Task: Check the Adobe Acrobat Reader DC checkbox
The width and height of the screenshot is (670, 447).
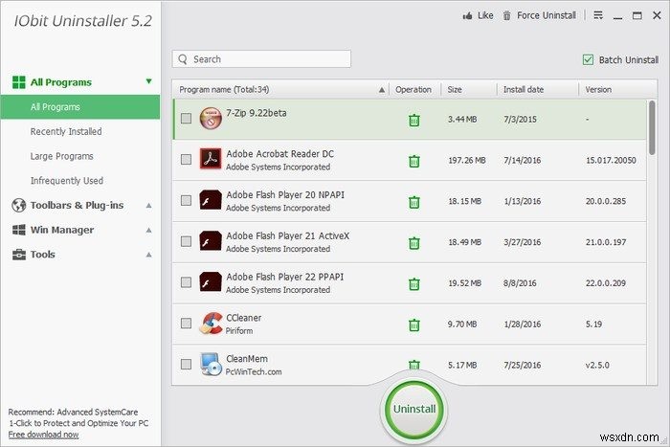Action: [x=186, y=160]
